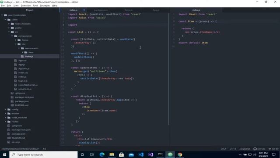Collapse the react_boilerplate root folder arrow
The height and width of the screenshot is (158, 280).
2,15
